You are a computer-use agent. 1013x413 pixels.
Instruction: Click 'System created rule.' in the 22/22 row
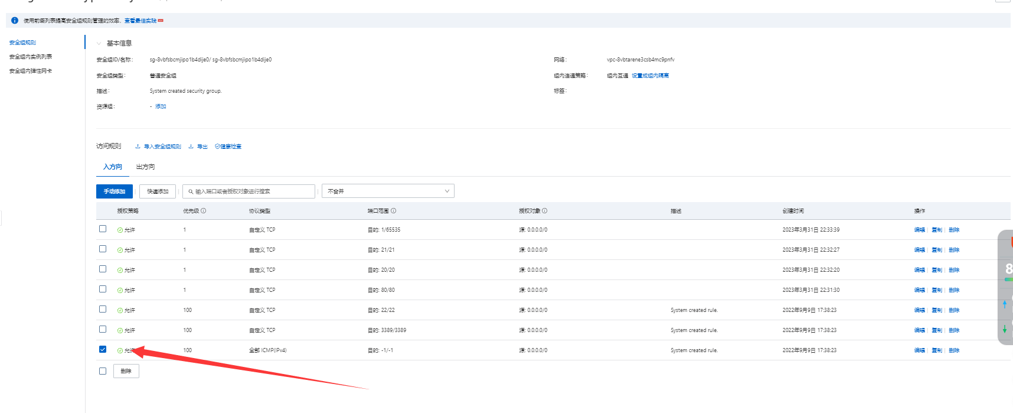pyautogui.click(x=694, y=310)
